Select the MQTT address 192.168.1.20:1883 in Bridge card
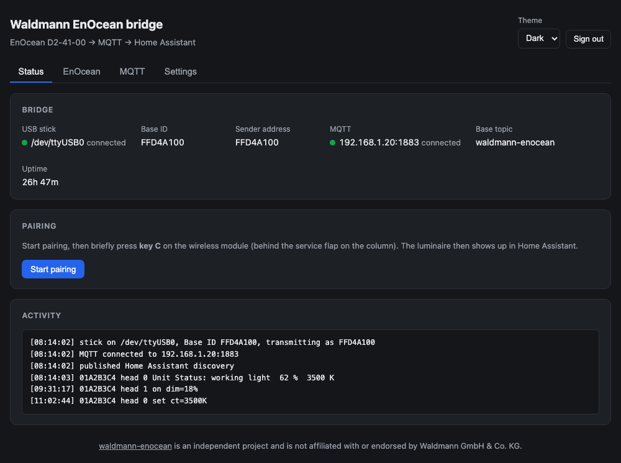Viewport: 621px width, 463px height. click(x=379, y=142)
